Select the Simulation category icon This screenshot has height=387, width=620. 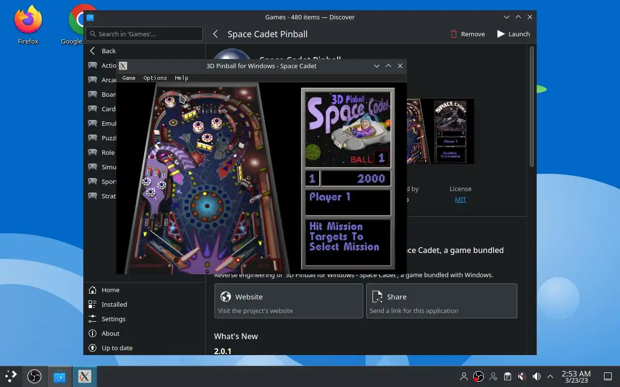(x=93, y=167)
